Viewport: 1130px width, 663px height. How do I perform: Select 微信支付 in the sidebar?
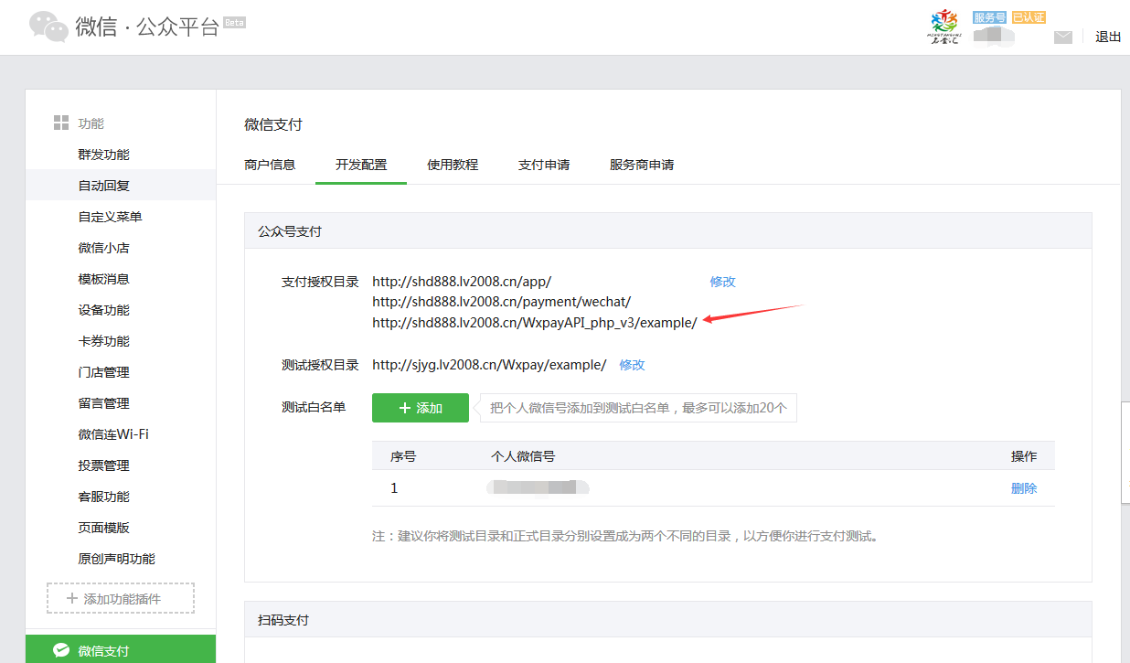pyautogui.click(x=121, y=651)
